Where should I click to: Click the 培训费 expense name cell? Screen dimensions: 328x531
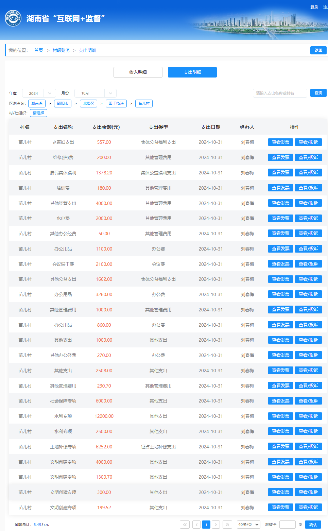[63, 188]
